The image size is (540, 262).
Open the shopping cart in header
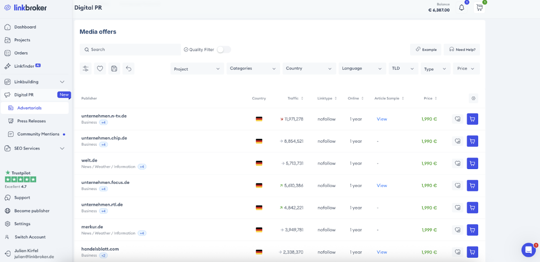click(479, 7)
